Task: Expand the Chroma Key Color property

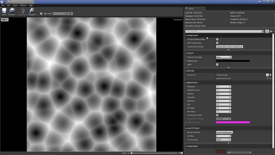Action: tap(186, 122)
